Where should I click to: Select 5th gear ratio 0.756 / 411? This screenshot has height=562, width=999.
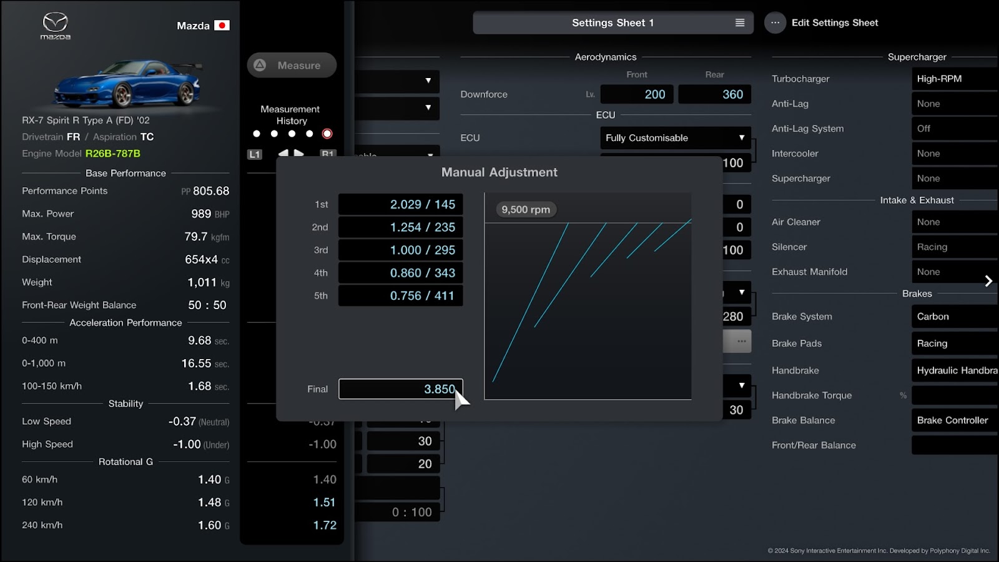(x=400, y=296)
